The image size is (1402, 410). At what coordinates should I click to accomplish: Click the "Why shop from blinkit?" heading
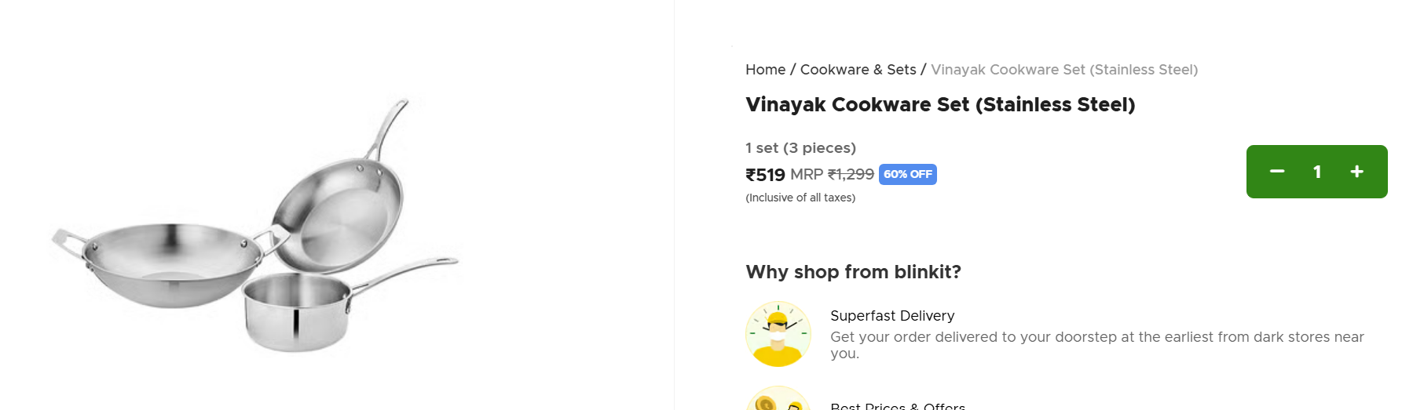[853, 272]
